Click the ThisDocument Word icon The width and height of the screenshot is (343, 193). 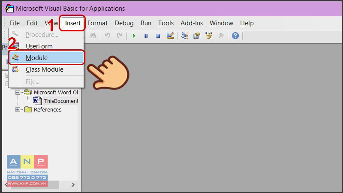[37, 101]
